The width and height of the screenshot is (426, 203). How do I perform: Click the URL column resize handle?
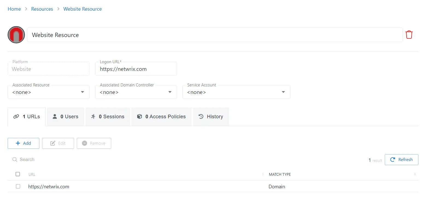[x=263, y=174]
